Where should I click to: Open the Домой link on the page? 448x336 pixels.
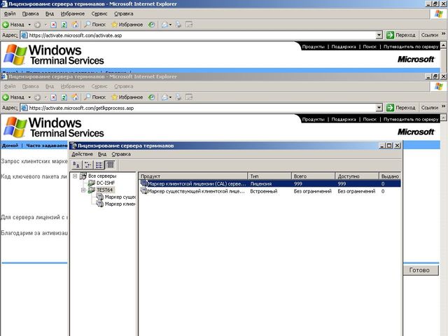click(10, 146)
